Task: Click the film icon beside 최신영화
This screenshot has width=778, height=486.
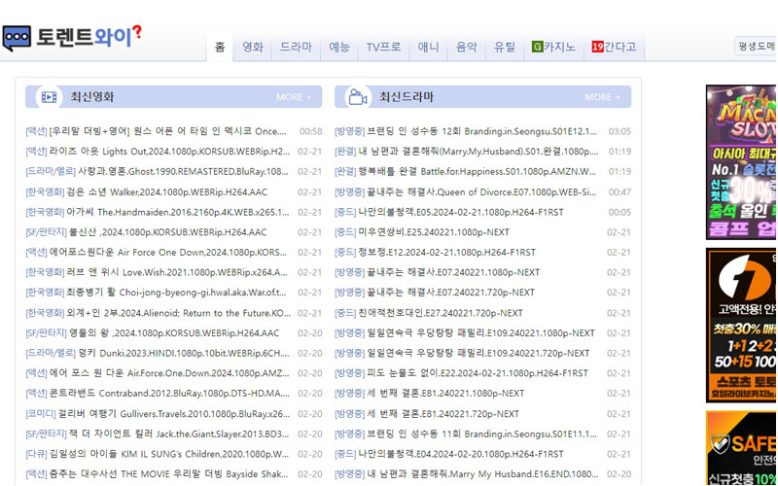Action: pyautogui.click(x=49, y=97)
